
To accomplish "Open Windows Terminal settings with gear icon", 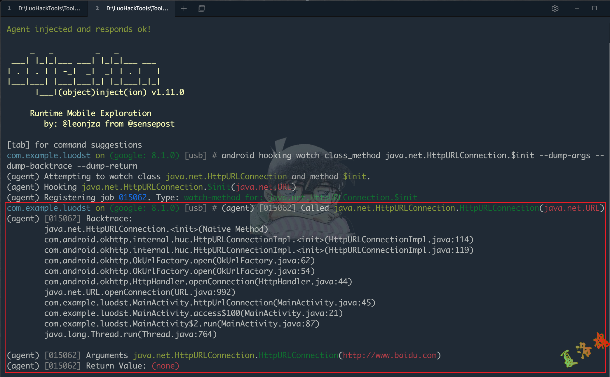I will (x=555, y=8).
